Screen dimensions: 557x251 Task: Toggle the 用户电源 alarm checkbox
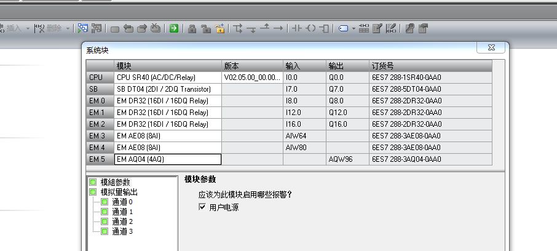(202, 207)
